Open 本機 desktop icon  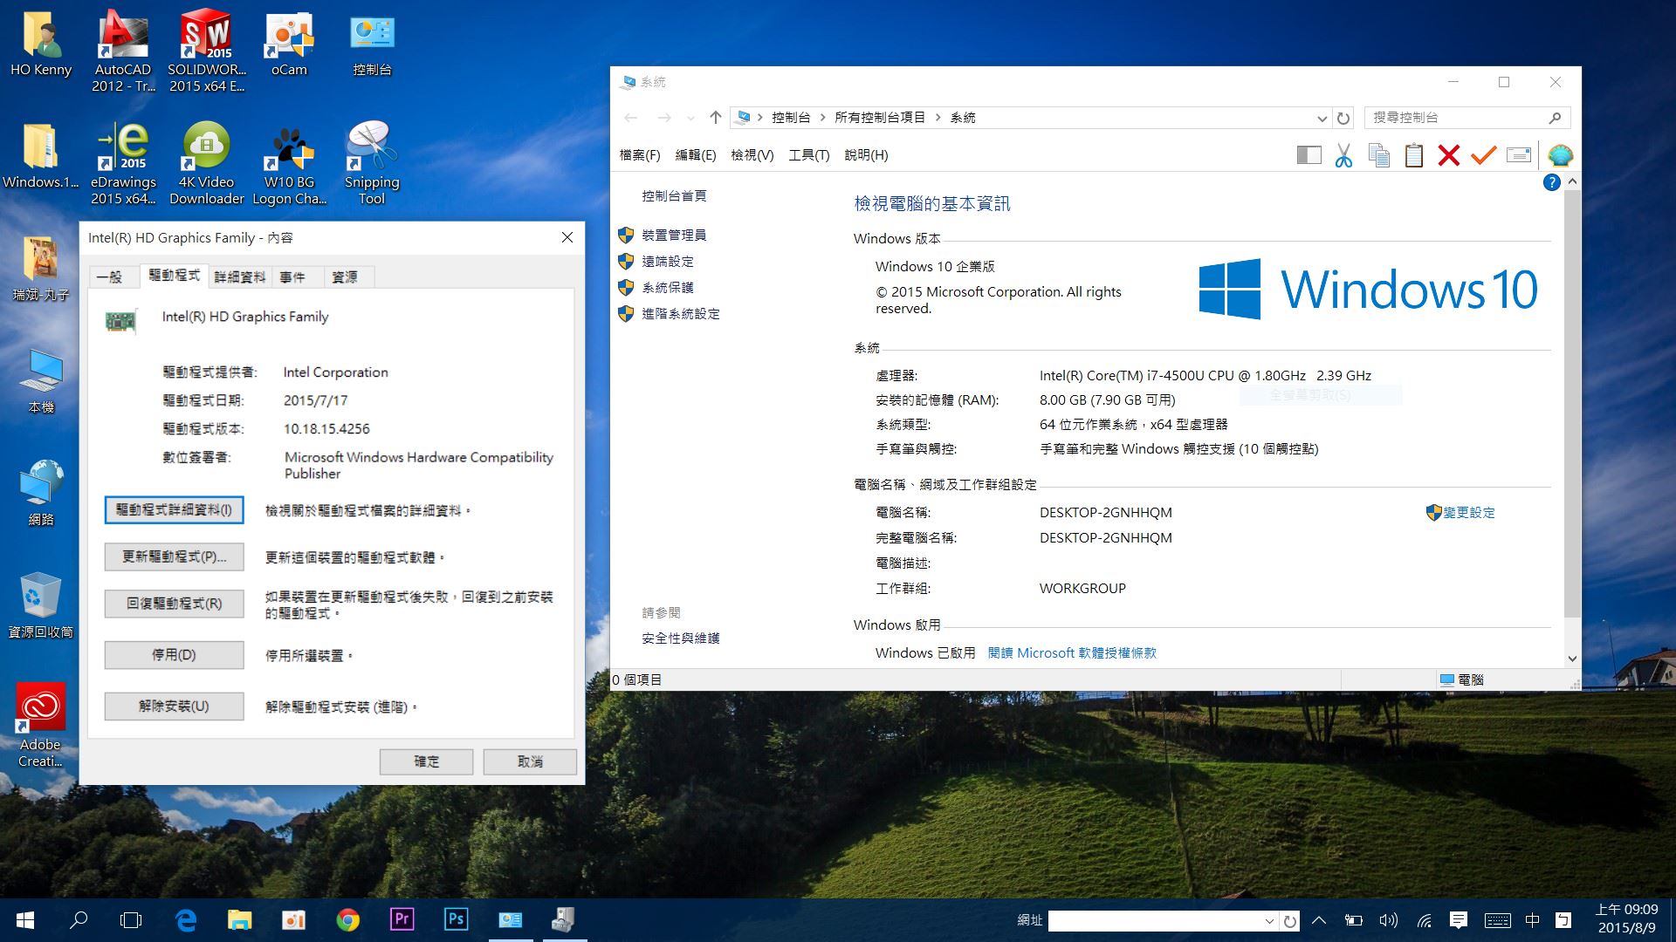click(x=41, y=381)
